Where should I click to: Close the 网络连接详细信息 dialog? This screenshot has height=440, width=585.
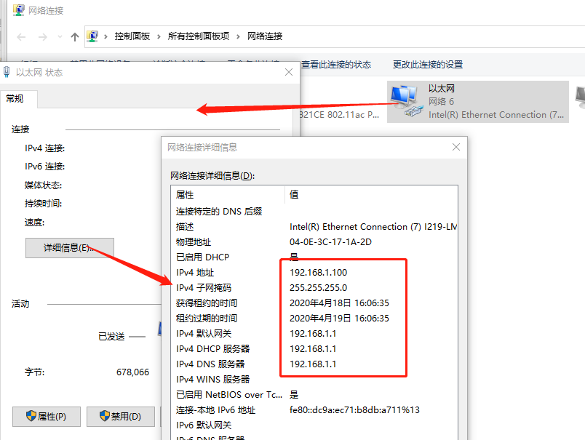pyautogui.click(x=456, y=147)
